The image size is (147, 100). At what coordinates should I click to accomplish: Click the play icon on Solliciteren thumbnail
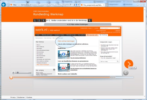coord(63,54)
